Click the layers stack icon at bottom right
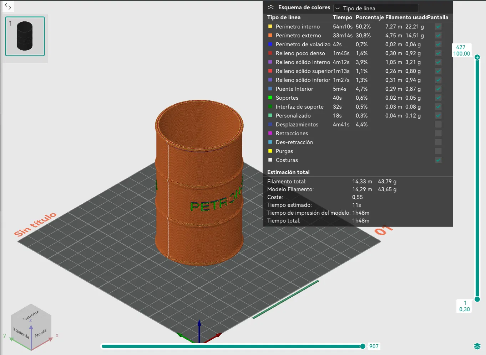This screenshot has width=486, height=355. tap(477, 346)
